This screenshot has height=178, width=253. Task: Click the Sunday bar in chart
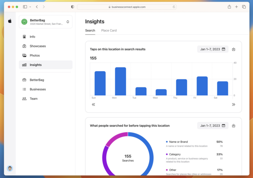coord(100,83)
